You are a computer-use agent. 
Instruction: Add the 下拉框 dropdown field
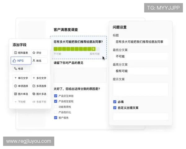pos(21,102)
